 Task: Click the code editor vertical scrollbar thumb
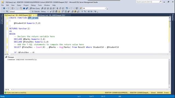tap(170, 24)
